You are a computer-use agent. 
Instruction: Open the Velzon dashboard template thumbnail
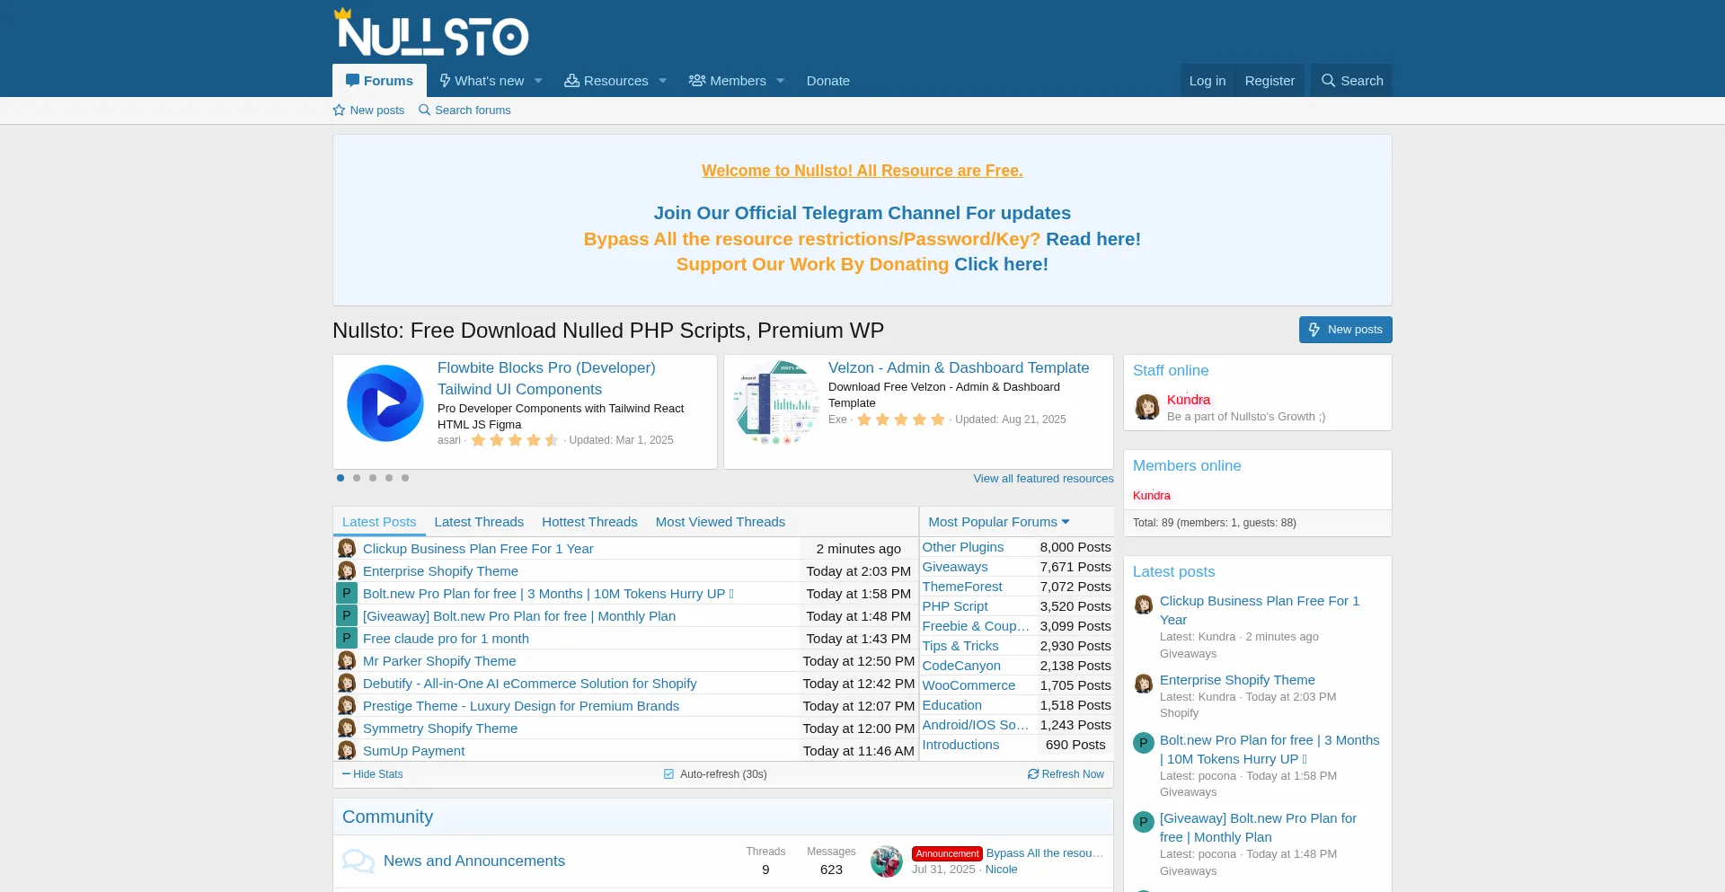(776, 403)
